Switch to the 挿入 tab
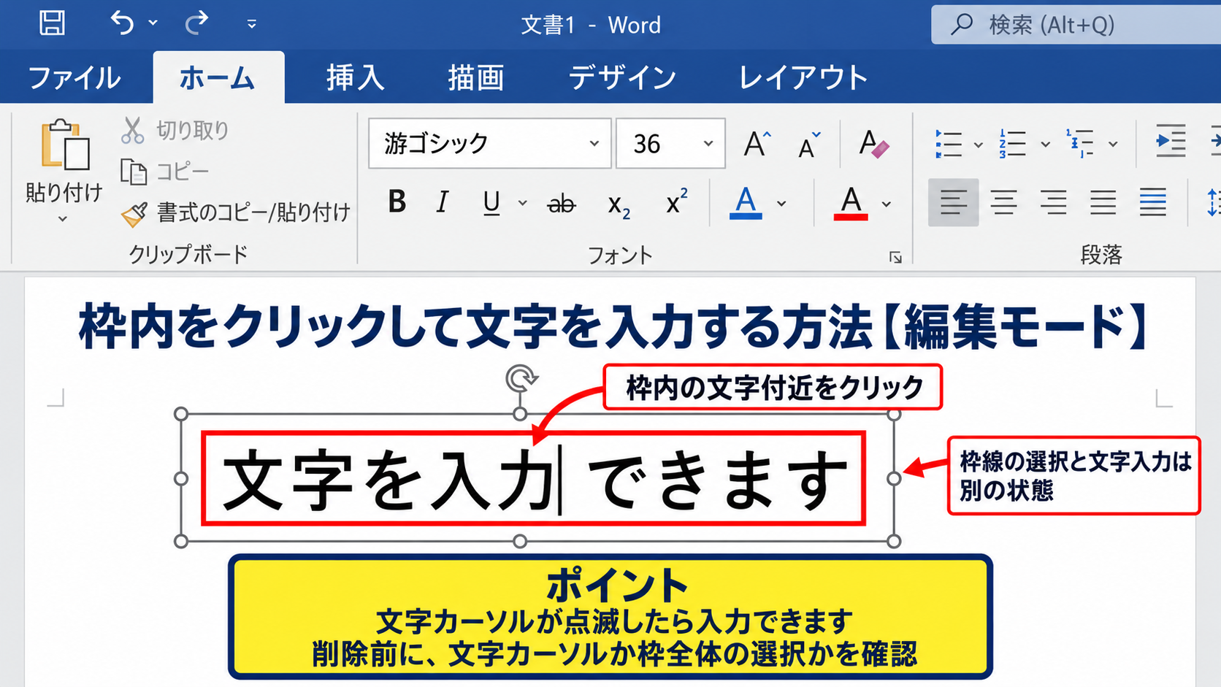1221x687 pixels. [x=355, y=77]
